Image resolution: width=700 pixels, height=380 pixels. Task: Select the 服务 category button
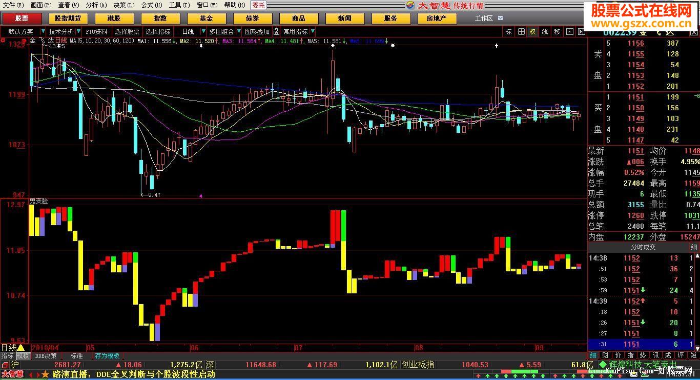[x=390, y=18]
